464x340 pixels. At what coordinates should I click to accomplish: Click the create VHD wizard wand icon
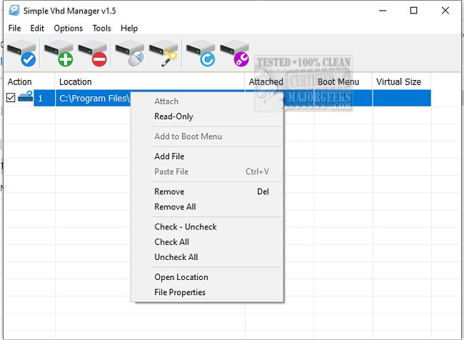coord(163,54)
